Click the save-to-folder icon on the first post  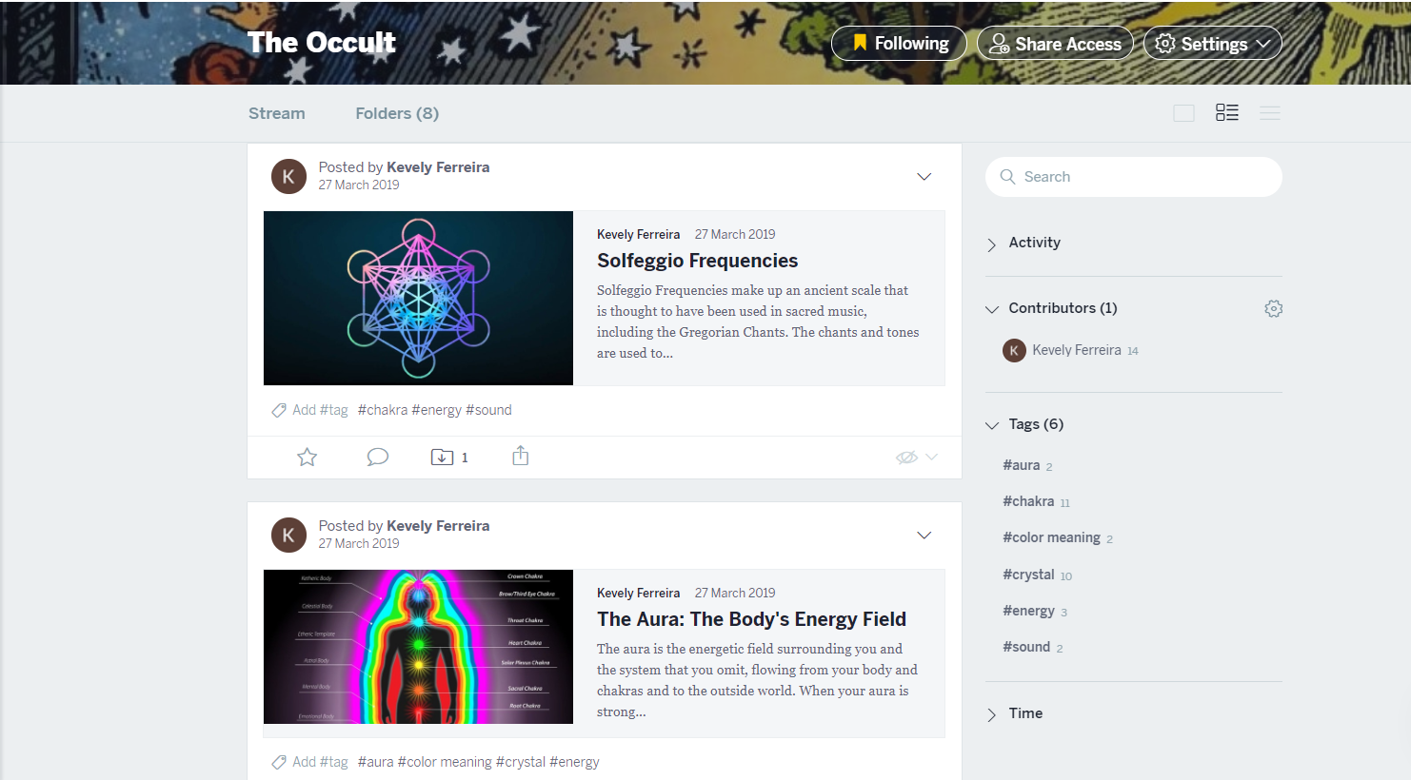click(x=442, y=457)
